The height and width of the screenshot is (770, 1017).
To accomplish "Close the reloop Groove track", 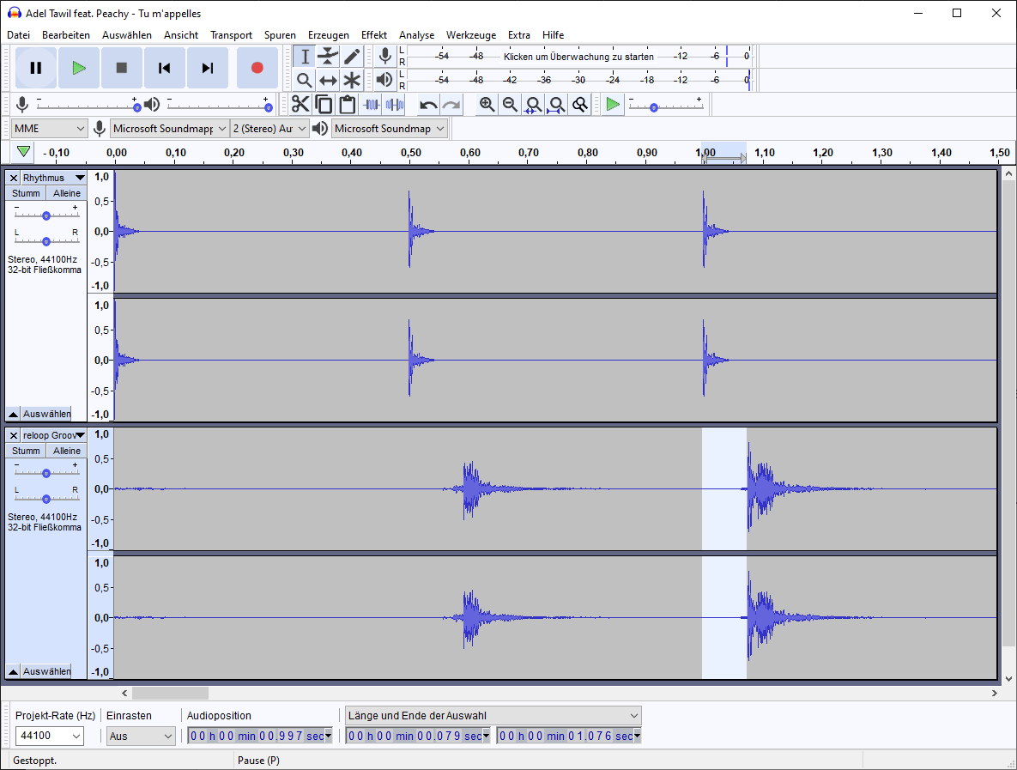I will (14, 435).
